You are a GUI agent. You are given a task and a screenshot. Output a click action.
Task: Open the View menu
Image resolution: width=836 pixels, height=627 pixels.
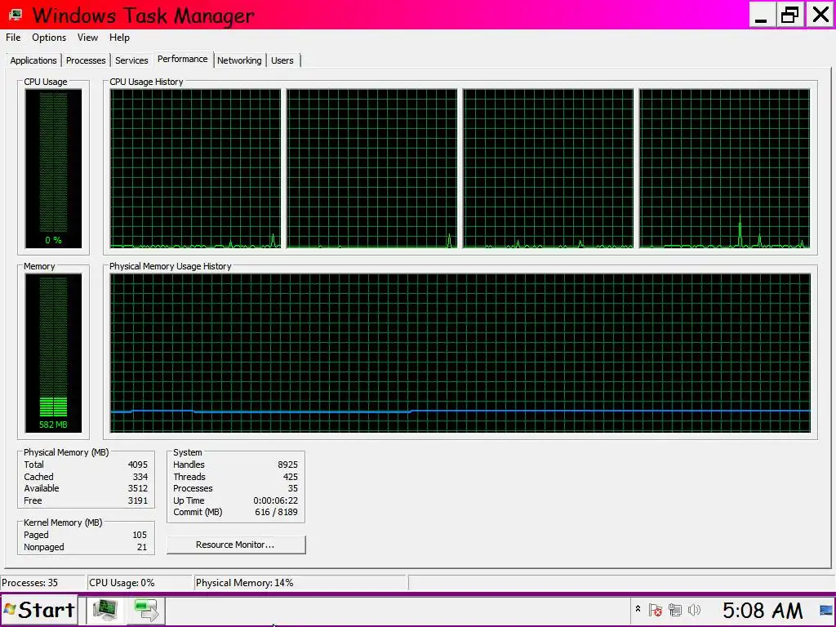point(87,38)
